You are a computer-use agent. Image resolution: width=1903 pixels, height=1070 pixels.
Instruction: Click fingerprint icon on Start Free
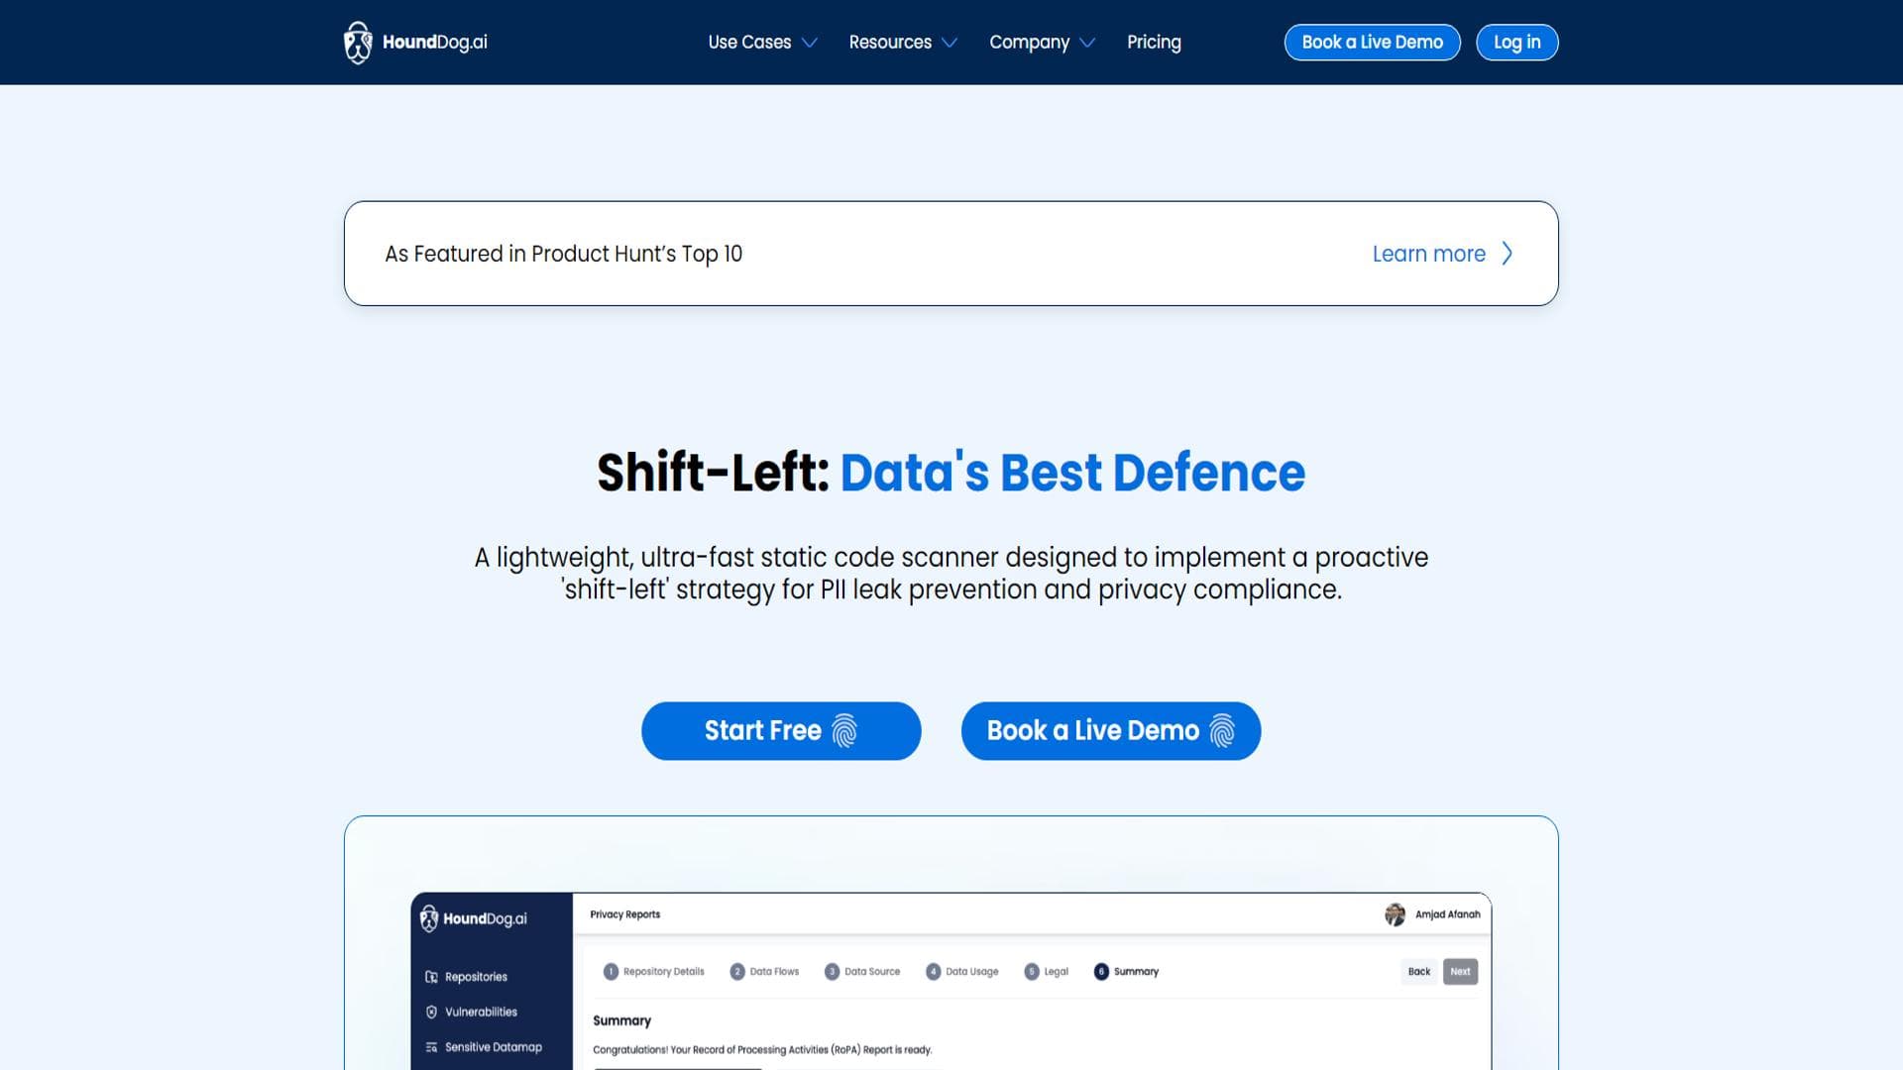coord(844,731)
